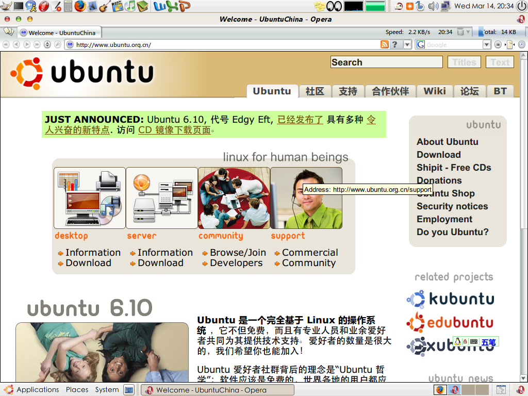
Task: Click the server thumbnail image
Action: (x=161, y=198)
